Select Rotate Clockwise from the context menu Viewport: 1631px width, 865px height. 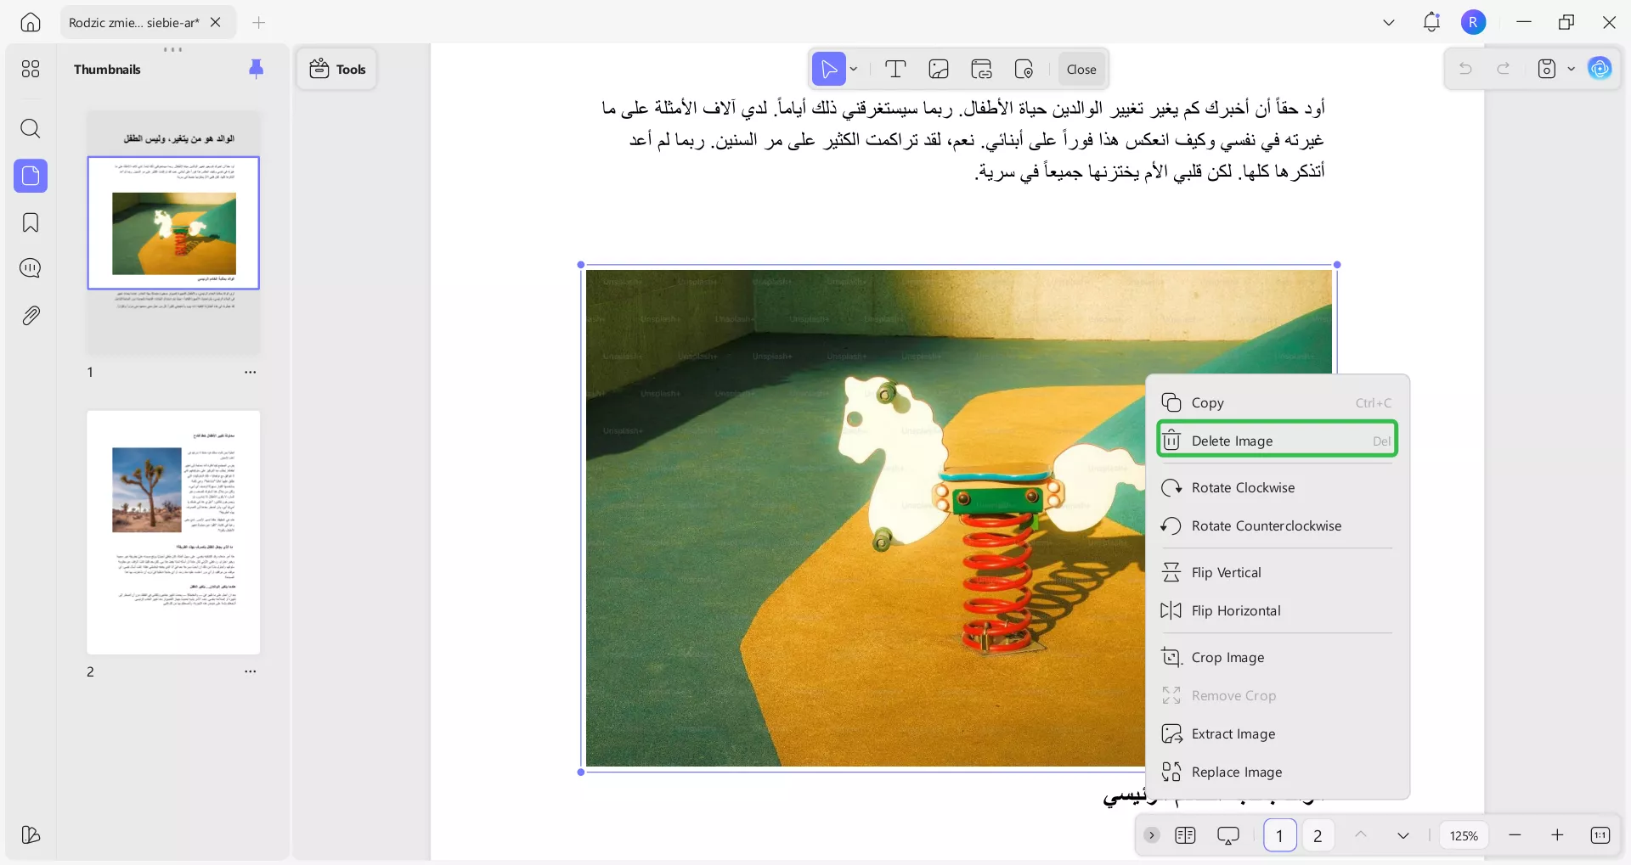coord(1242,487)
